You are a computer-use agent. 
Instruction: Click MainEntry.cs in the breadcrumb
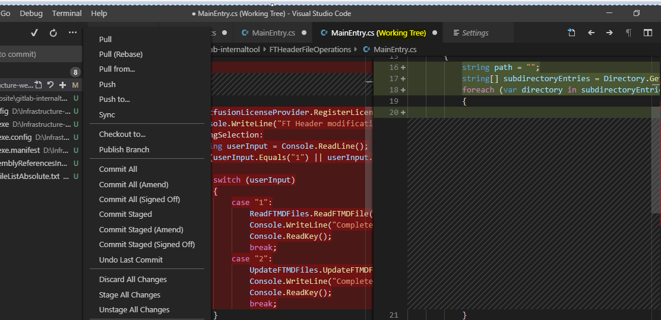[394, 49]
